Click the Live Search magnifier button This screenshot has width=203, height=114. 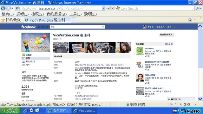(x=197, y=9)
